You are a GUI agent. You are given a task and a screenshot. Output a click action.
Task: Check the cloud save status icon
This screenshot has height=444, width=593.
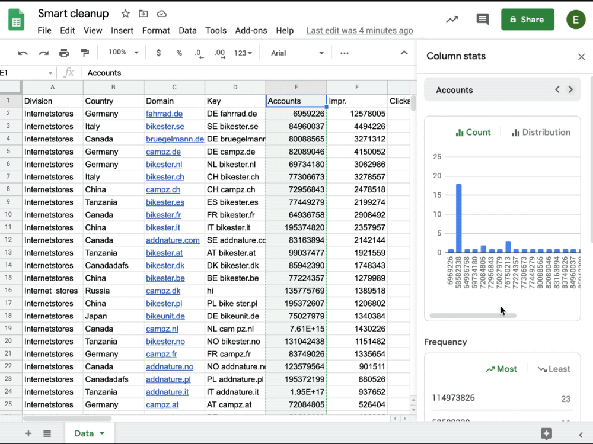pos(162,14)
